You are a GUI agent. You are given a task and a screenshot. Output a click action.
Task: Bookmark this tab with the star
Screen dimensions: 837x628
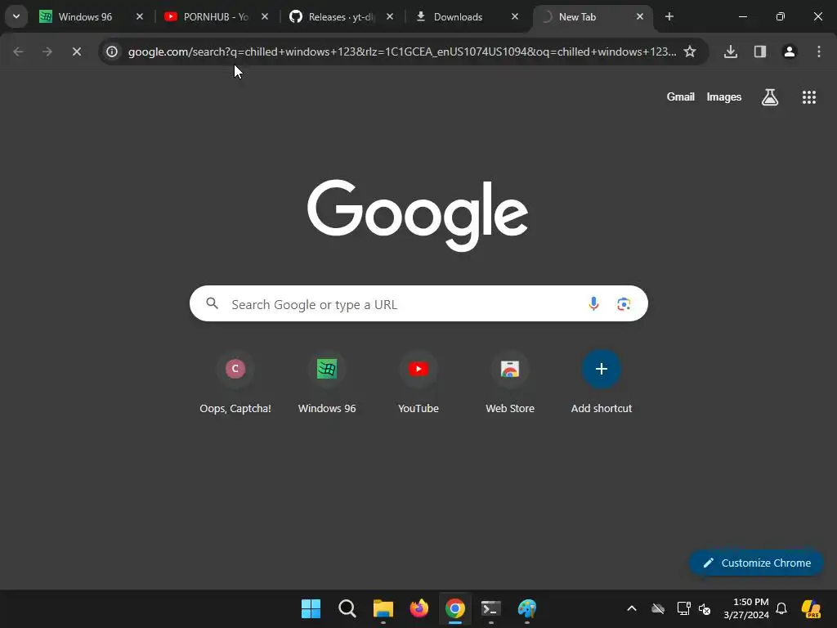click(690, 52)
